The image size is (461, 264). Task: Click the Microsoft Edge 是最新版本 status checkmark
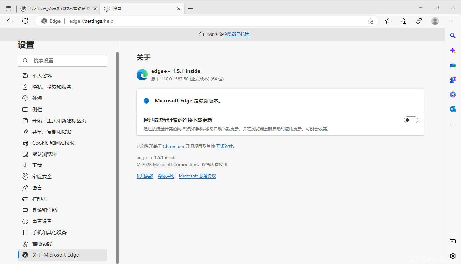(x=146, y=101)
